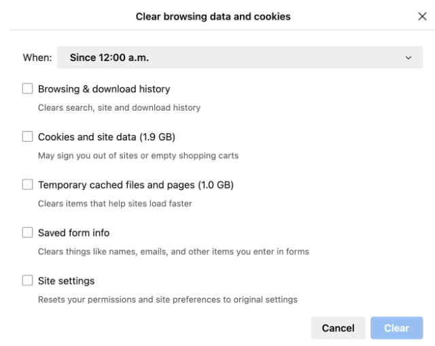Click the 'Saved form info' label text
435x346 pixels.
click(73, 233)
